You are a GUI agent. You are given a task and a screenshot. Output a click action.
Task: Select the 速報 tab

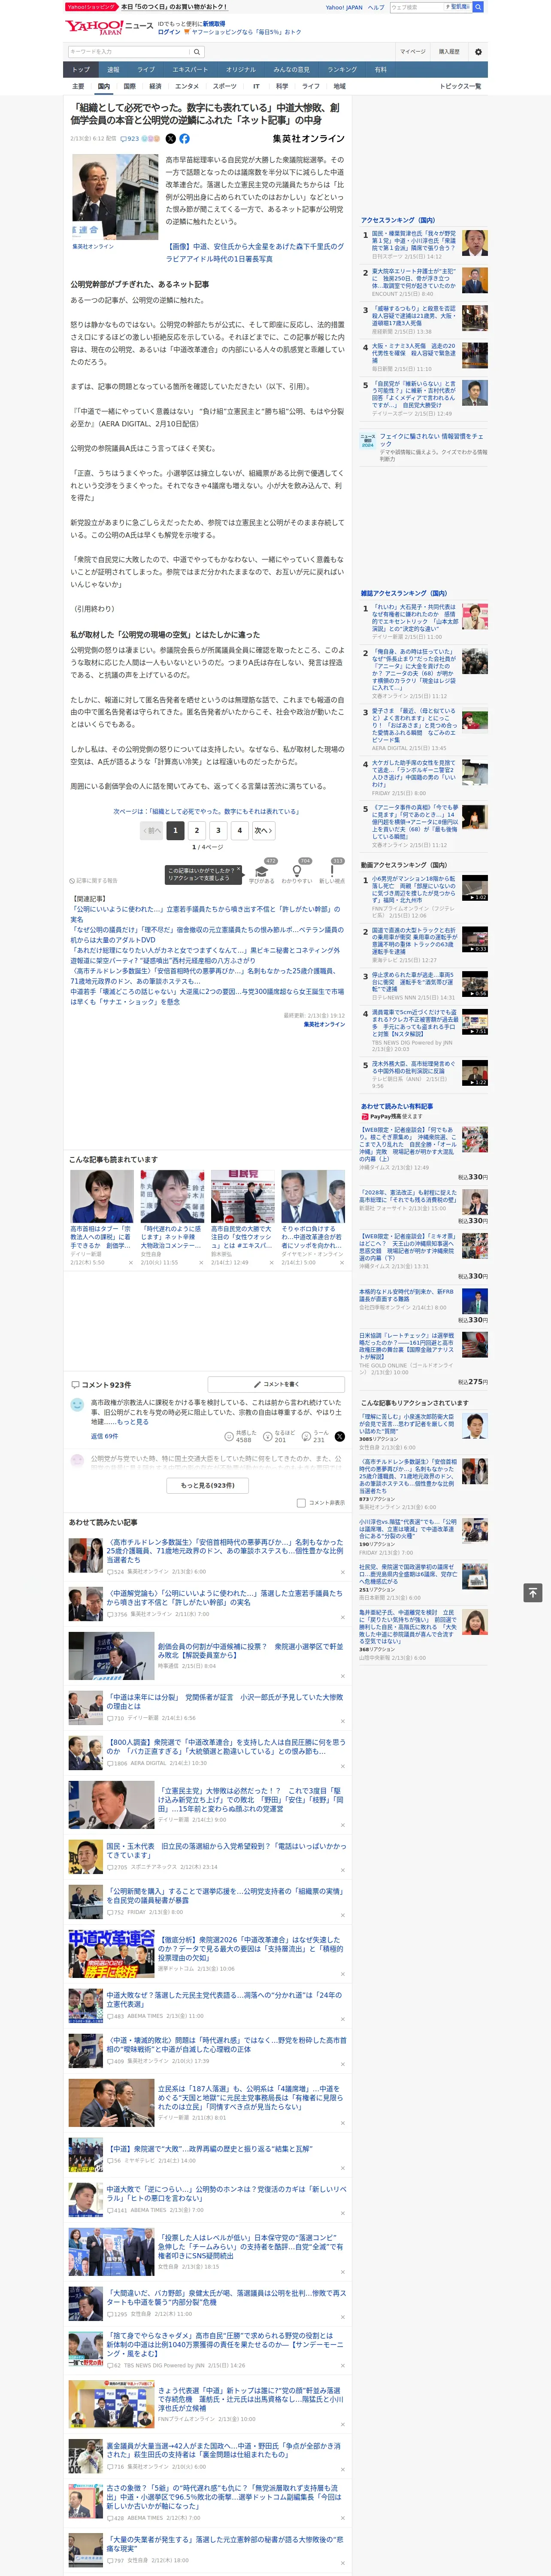[x=113, y=70]
